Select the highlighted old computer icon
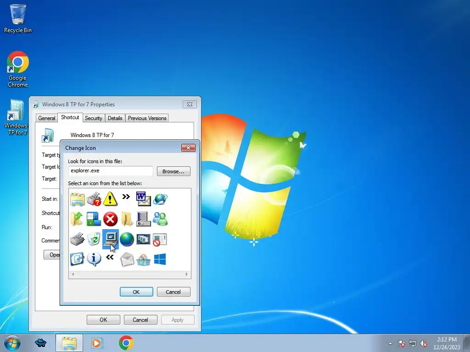This screenshot has width=470, height=352. (111, 239)
